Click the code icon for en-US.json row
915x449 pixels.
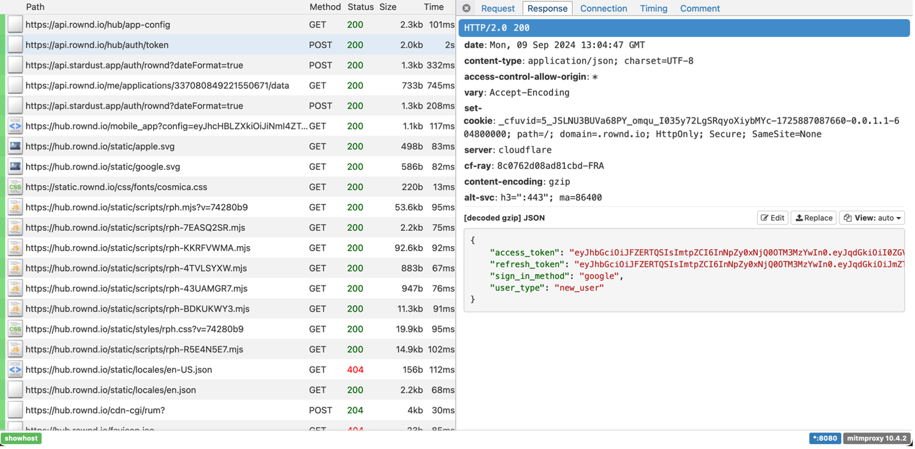tap(15, 370)
